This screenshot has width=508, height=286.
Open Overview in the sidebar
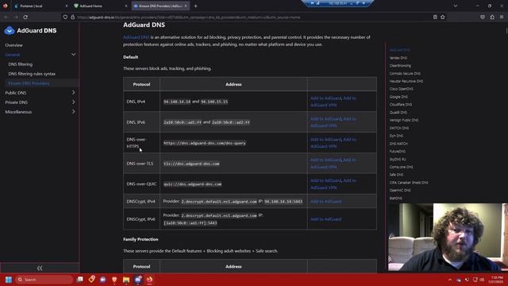tap(14, 45)
